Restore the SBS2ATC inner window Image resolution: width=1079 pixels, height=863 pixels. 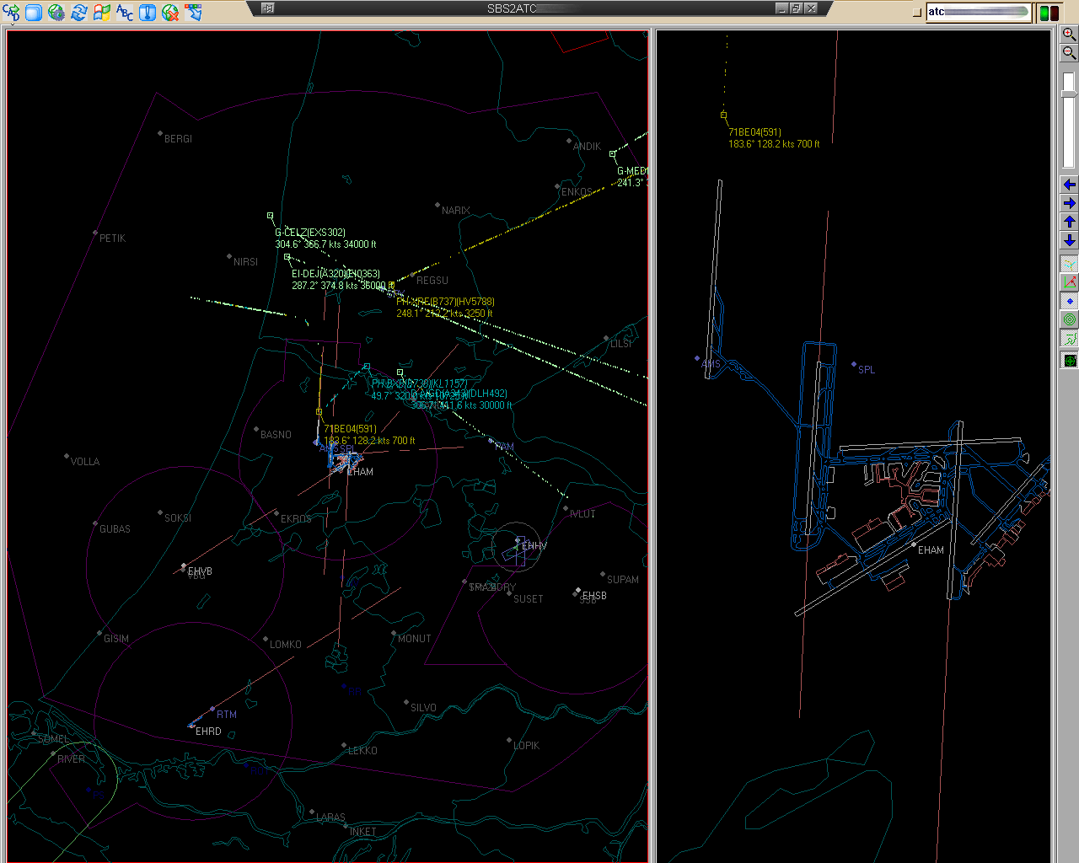click(796, 8)
